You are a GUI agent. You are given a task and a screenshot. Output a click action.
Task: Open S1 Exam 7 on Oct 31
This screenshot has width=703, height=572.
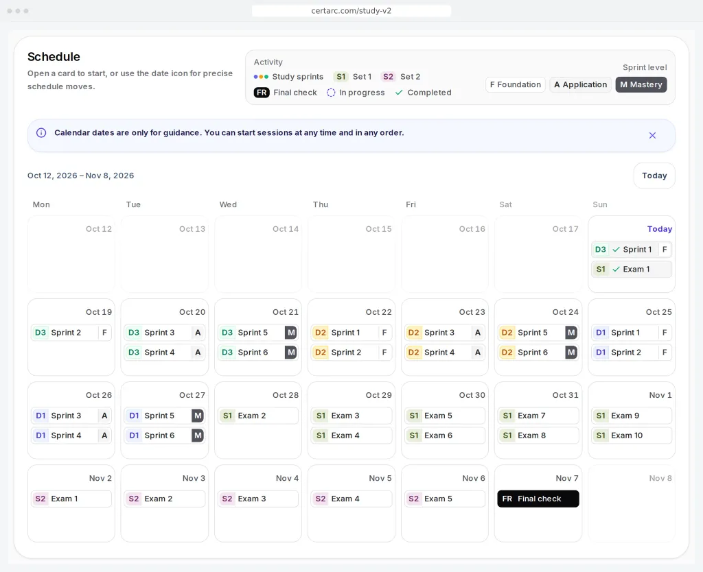pos(538,416)
